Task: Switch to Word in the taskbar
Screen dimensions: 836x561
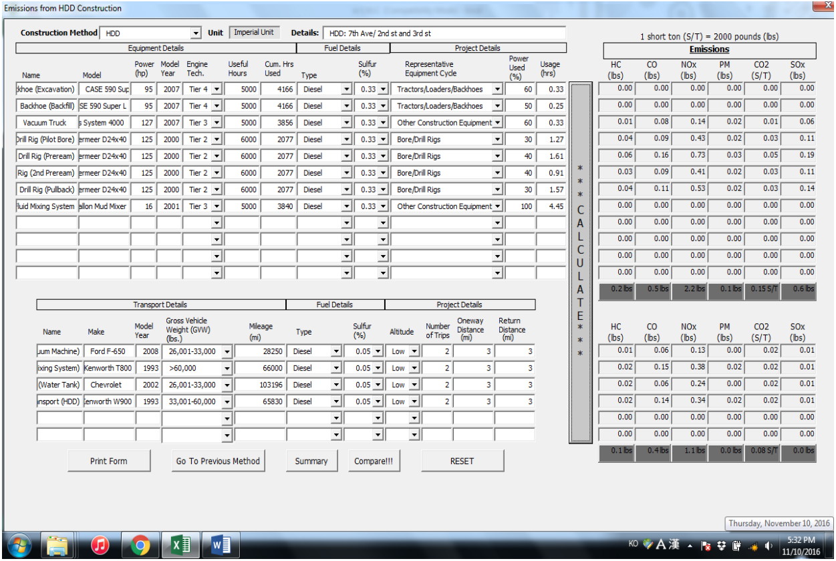Action: 221,546
